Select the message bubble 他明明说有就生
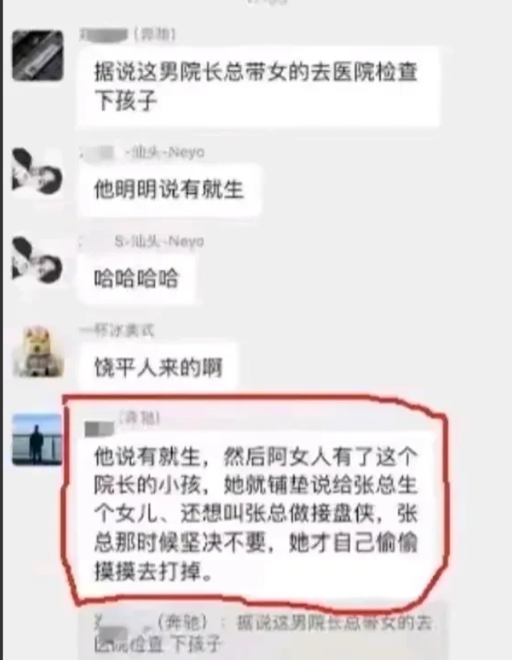Image resolution: width=512 pixels, height=660 pixels. pyautogui.click(x=170, y=190)
